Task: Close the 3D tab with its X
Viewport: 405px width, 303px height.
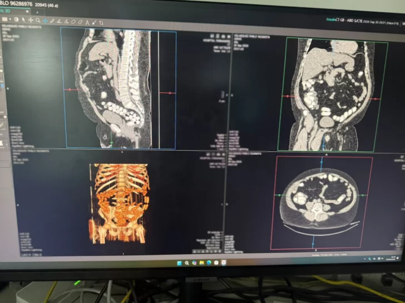Action: point(27,11)
